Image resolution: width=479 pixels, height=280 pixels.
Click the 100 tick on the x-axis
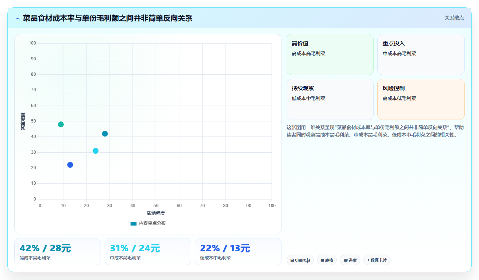[272, 206]
